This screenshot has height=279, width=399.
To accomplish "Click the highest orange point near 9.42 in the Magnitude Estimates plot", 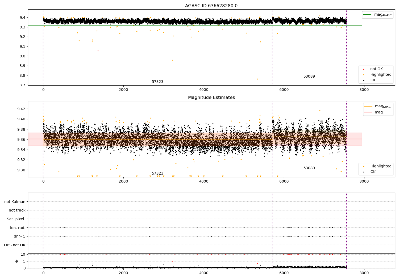I will tap(320, 110).
